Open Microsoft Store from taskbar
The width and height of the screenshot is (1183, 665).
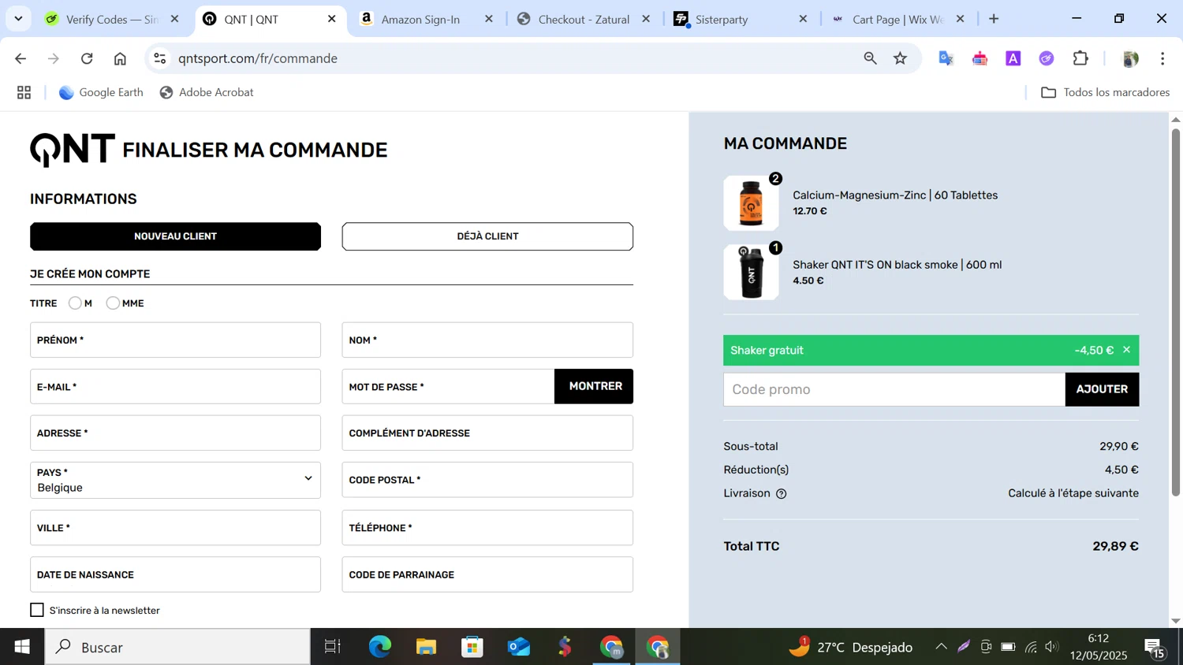(x=472, y=647)
